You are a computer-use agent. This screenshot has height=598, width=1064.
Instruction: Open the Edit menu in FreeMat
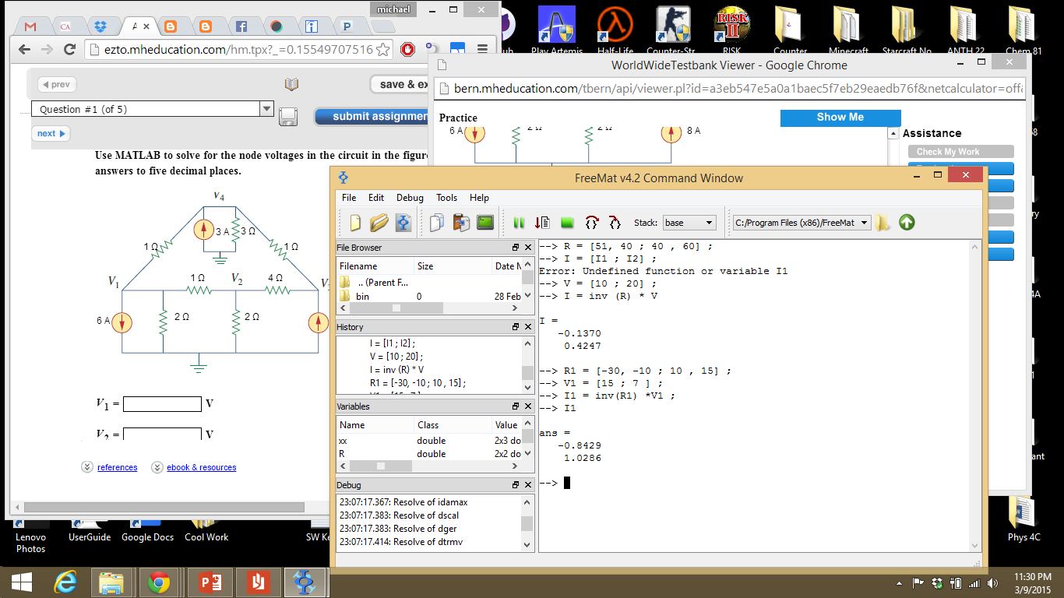(x=376, y=198)
